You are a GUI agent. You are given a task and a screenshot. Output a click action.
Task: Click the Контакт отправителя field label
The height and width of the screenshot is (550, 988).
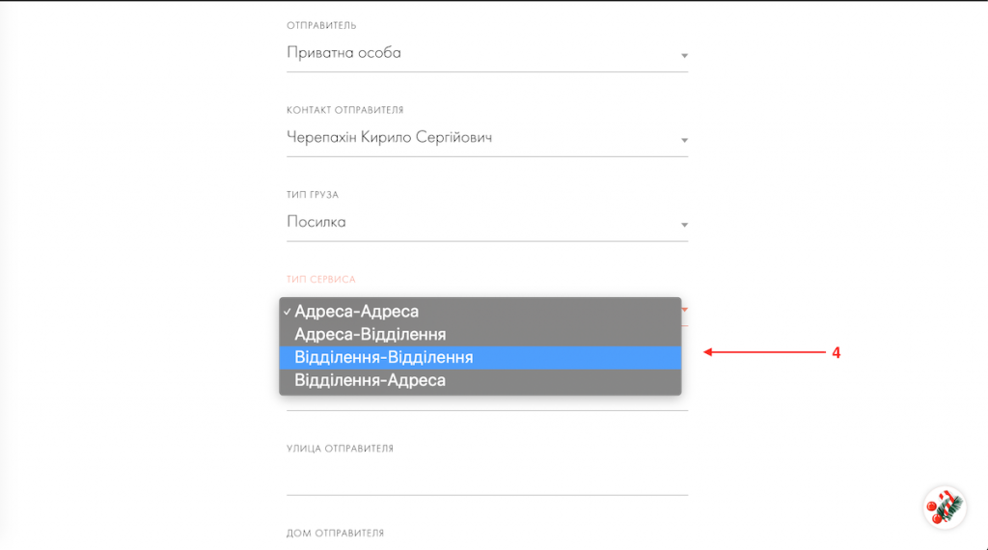pos(344,110)
